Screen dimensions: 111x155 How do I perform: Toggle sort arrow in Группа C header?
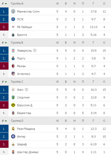coord(6,82)
